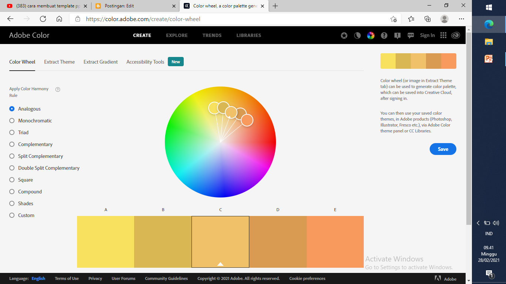506x284 pixels.
Task: Toggle the dark mode half-moon icon
Action: [x=357, y=35]
